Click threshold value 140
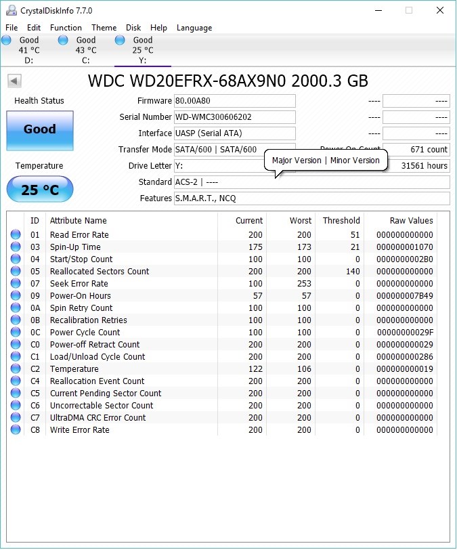Image resolution: width=457 pixels, height=550 pixels. point(353,271)
